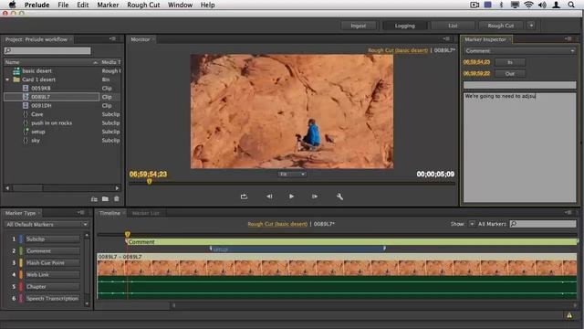Open the Project panel menu icon
The width and height of the screenshot is (584, 329).
pyautogui.click(x=112, y=38)
